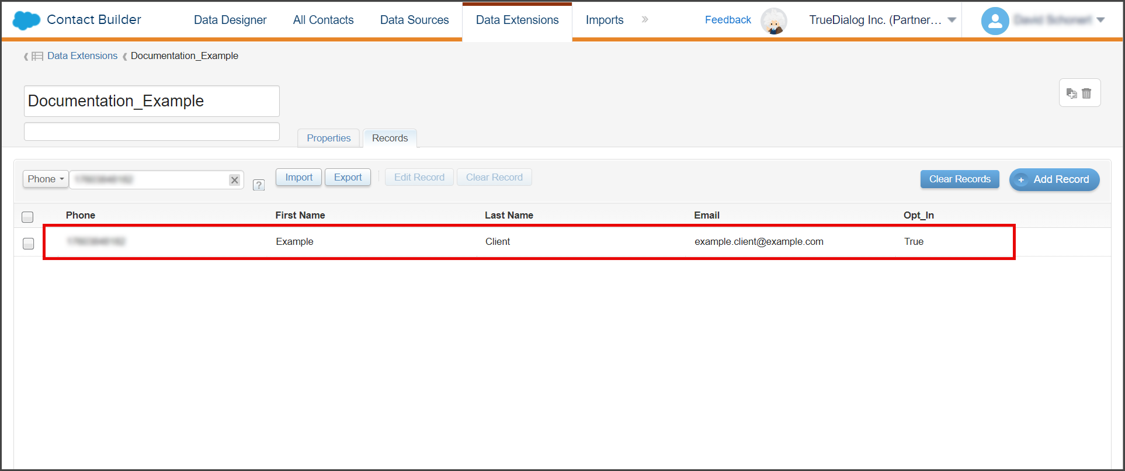Click the 'True' Opt_In cell
Viewport: 1125px width, 471px height.
[x=914, y=241]
